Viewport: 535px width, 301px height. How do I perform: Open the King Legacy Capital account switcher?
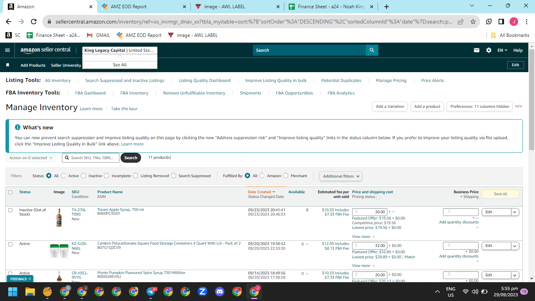120,50
